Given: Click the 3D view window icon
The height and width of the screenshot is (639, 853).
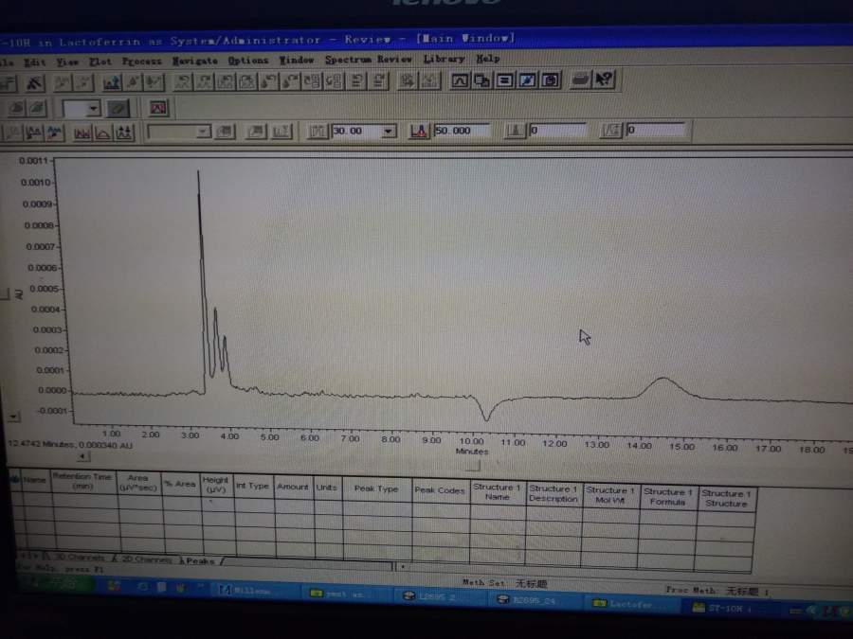Looking at the screenshot, I should click(550, 80).
